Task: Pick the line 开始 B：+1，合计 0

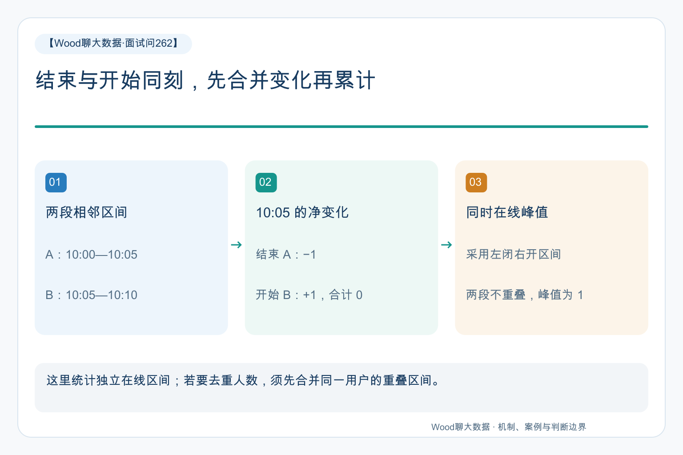Action: point(309,295)
